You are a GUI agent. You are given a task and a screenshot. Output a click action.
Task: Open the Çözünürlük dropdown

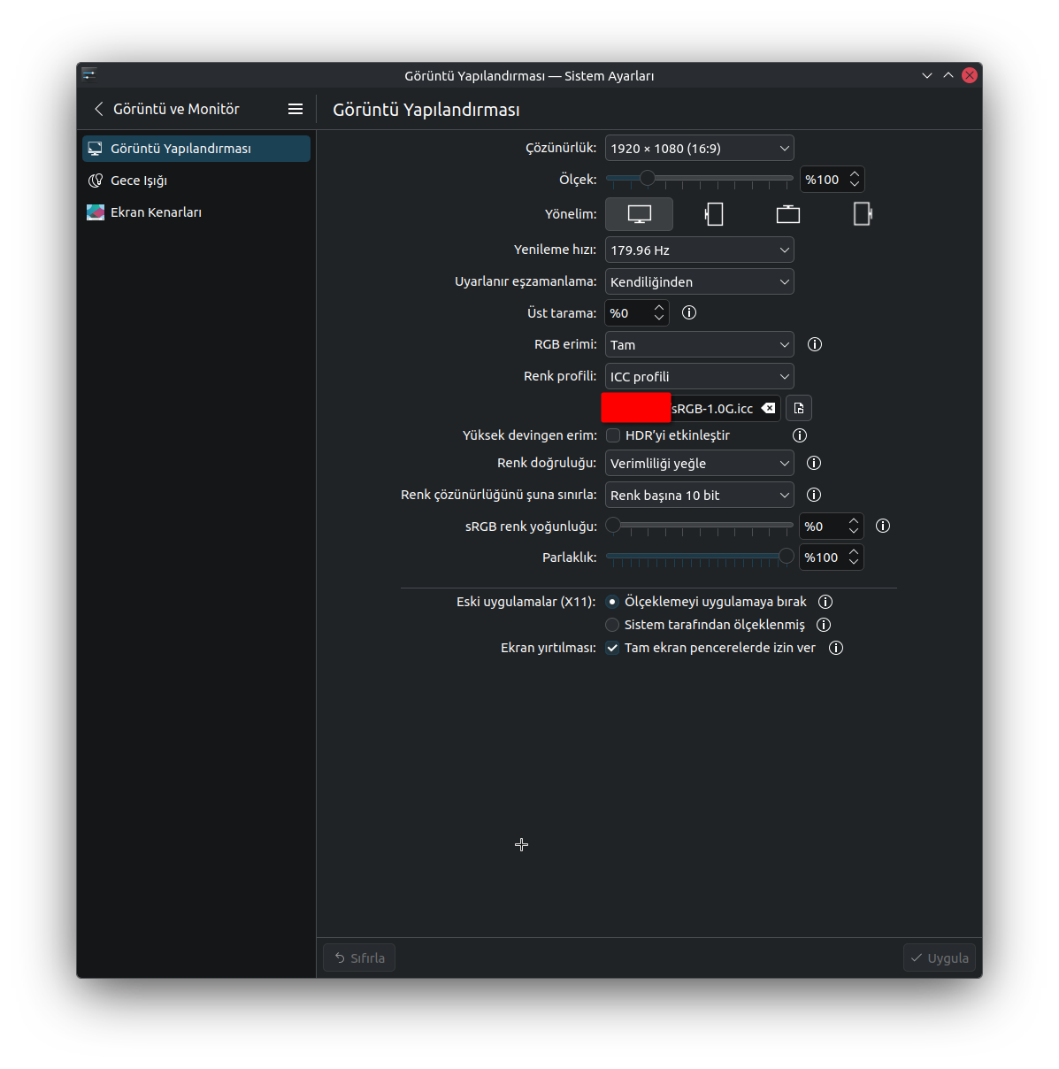(699, 148)
